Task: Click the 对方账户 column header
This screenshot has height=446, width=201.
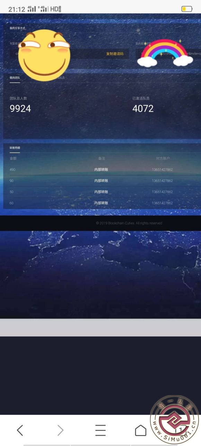Action: (x=163, y=158)
